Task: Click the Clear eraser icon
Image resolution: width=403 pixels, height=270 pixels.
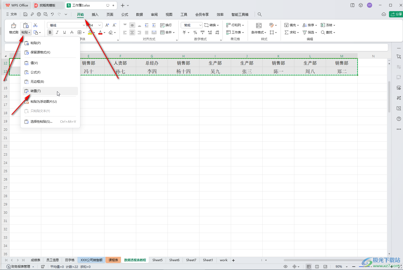Action: 111,32
